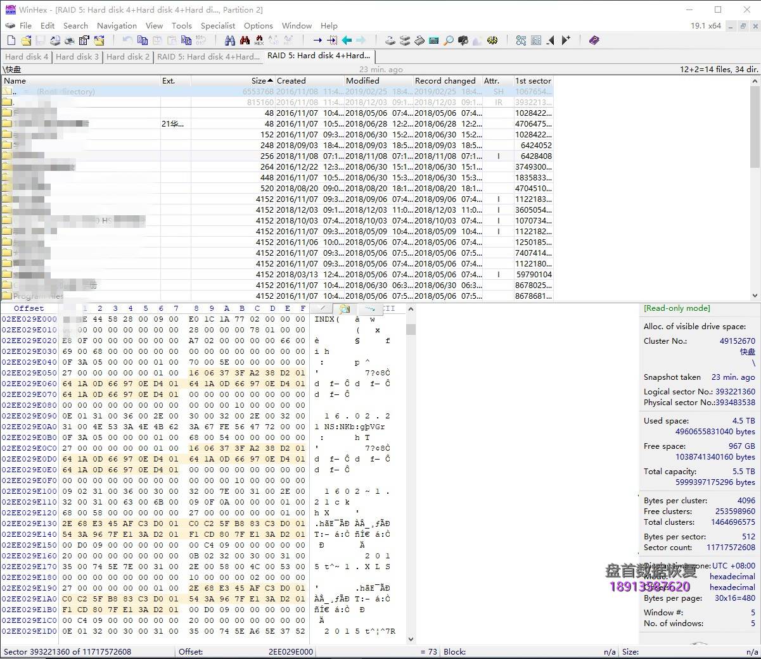Sort by the 1st sector column header
761x659 pixels.
coord(533,81)
